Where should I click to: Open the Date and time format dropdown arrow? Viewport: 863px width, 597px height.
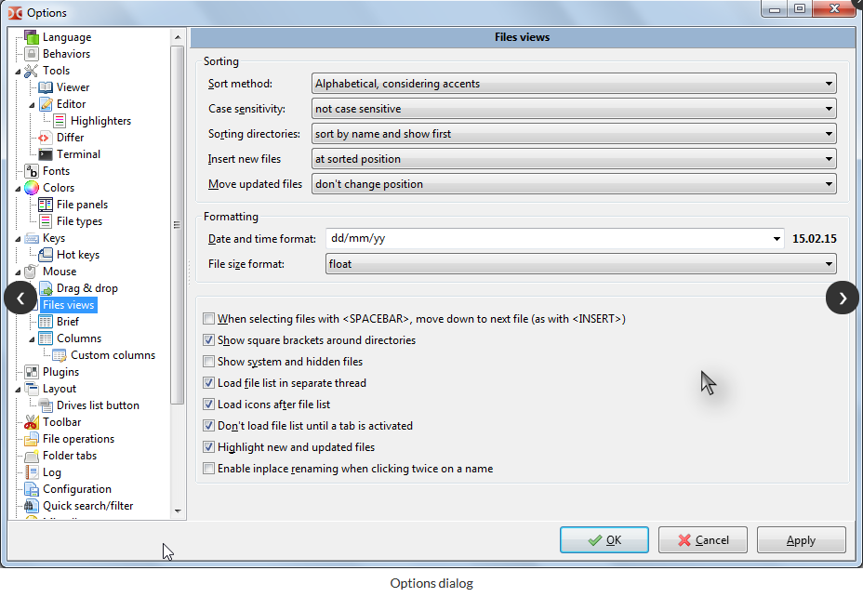coord(776,239)
